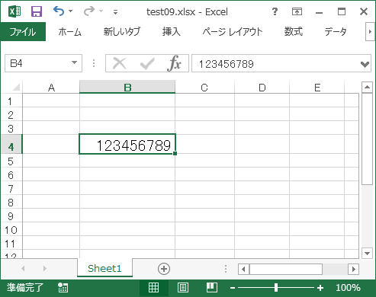
Task: Select column C header
Action: tap(204, 88)
